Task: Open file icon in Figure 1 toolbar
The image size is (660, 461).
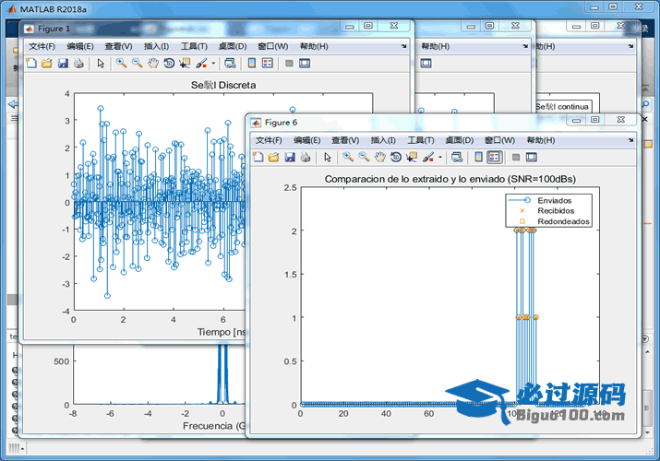Action: (x=47, y=64)
